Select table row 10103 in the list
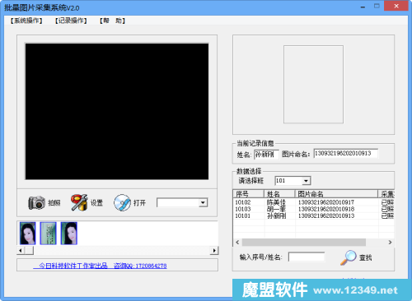The image size is (412, 301). coord(314,209)
